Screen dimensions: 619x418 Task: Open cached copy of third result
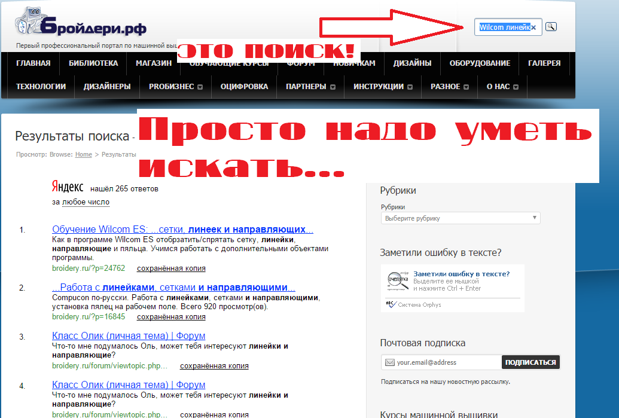click(x=214, y=366)
